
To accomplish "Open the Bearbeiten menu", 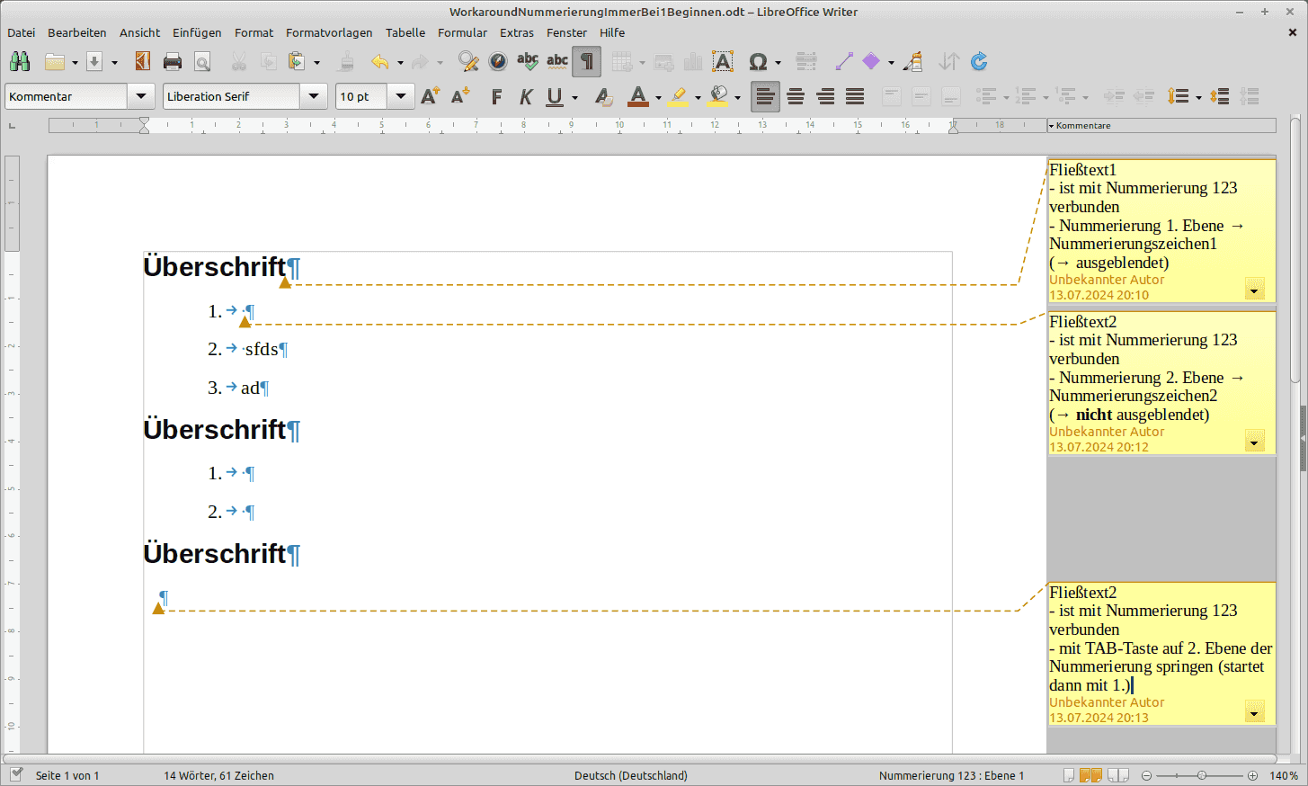I will (x=76, y=32).
